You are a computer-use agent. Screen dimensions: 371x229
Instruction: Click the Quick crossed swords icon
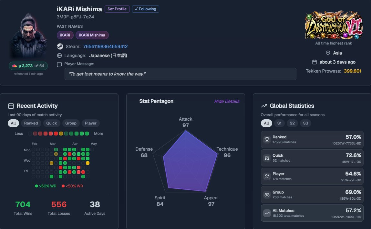[x=267, y=158]
